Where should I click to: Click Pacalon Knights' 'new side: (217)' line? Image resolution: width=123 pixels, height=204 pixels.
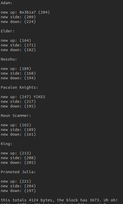18,101
